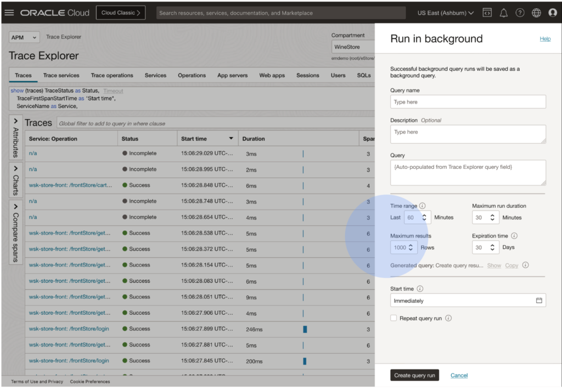Click the info icon beside Expiration time

click(x=514, y=236)
